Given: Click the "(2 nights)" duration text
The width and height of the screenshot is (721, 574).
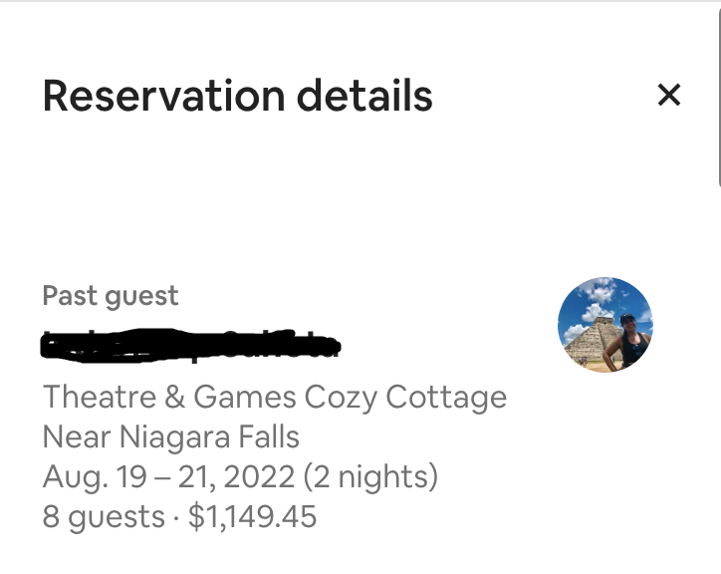Looking at the screenshot, I should tap(370, 476).
